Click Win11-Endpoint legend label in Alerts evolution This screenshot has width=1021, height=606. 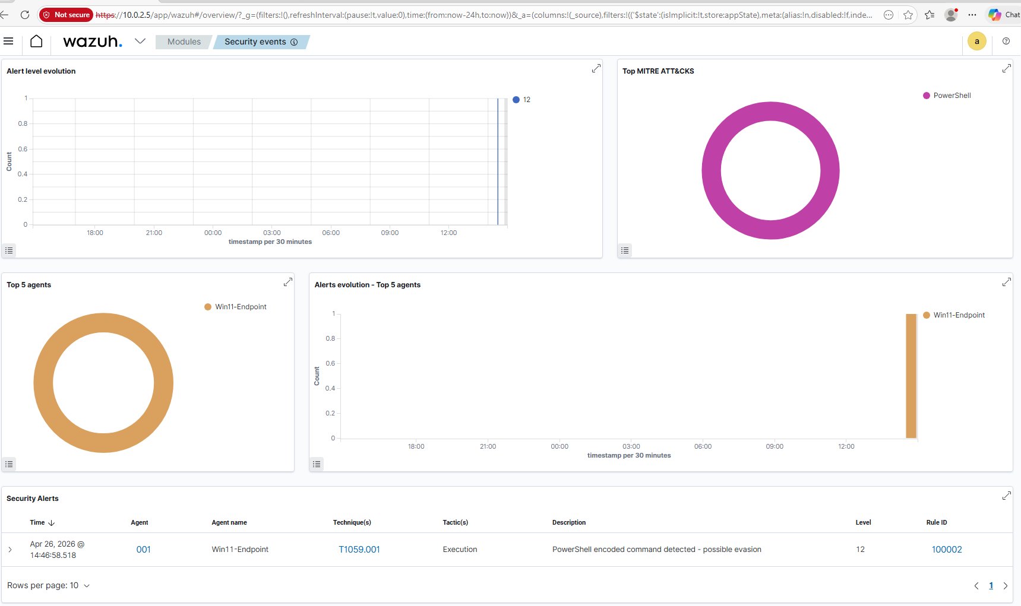point(959,315)
